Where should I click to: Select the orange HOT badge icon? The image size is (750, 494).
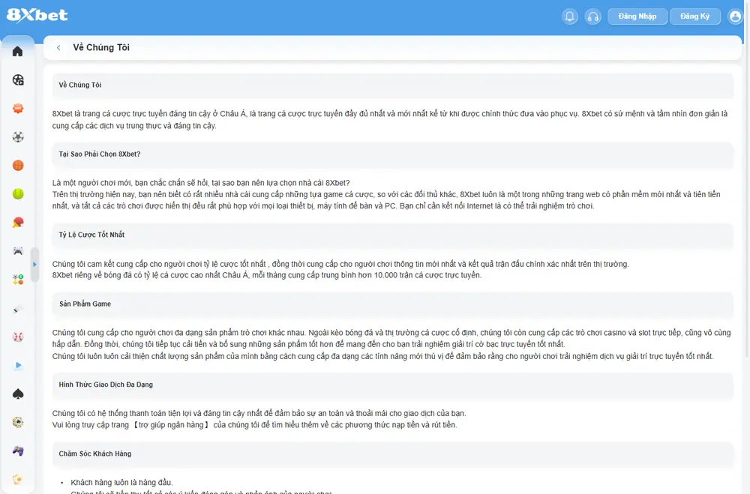click(18, 109)
